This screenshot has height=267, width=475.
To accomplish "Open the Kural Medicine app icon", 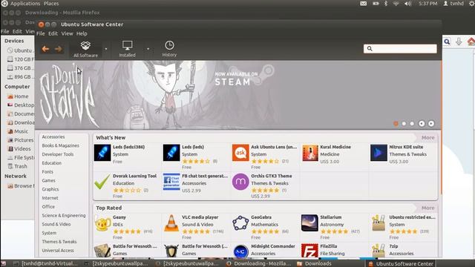I will point(310,153).
